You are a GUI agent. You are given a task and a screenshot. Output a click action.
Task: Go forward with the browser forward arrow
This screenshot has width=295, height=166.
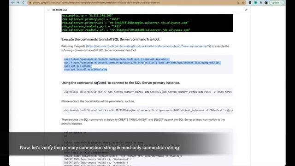(x=18, y=3)
